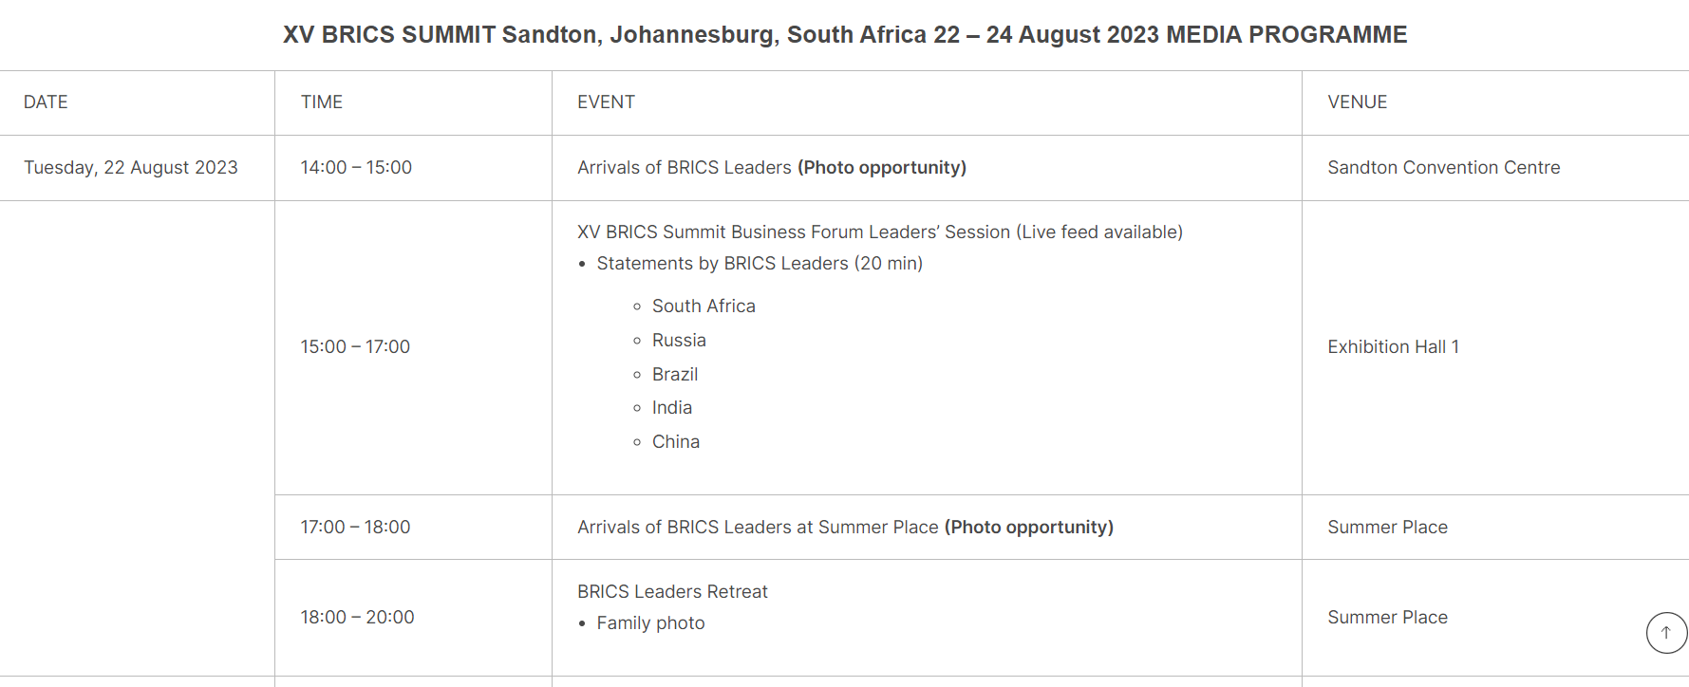The width and height of the screenshot is (1689, 687).
Task: Click the scroll-to-top arrow button
Action: coord(1666,633)
